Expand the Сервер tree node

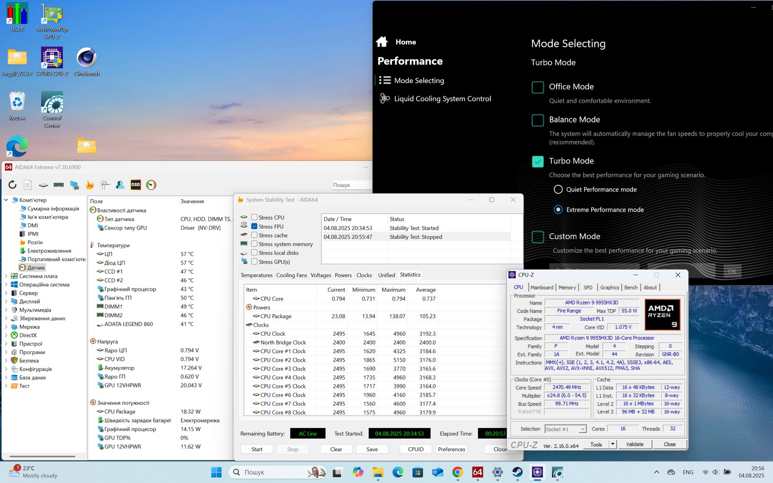tap(6, 293)
